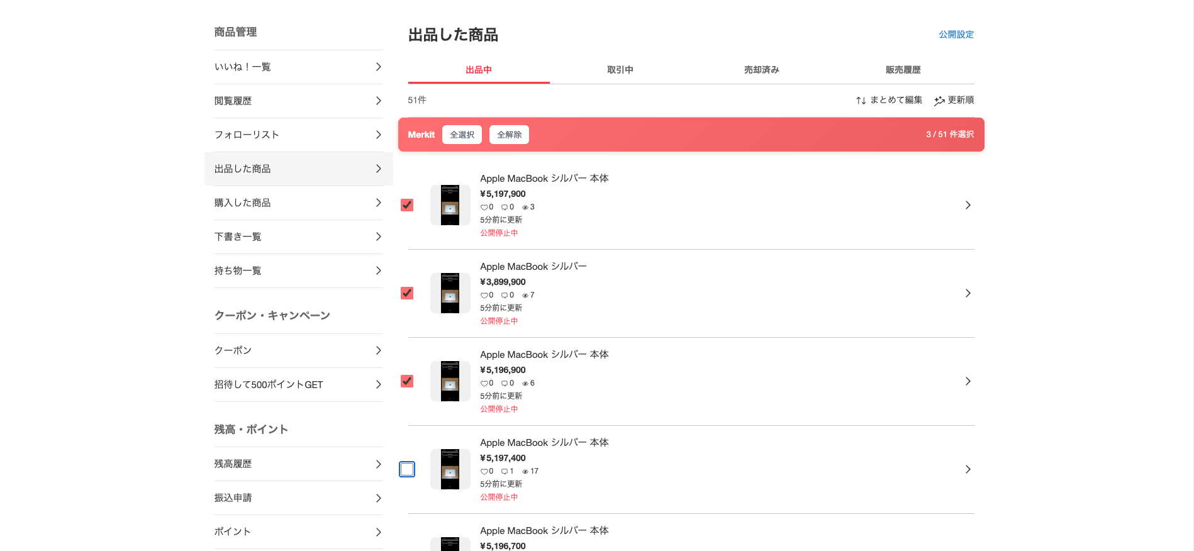Click the heart icon on first MacBook listing
Screen dimensions: 1194x551
tap(484, 207)
